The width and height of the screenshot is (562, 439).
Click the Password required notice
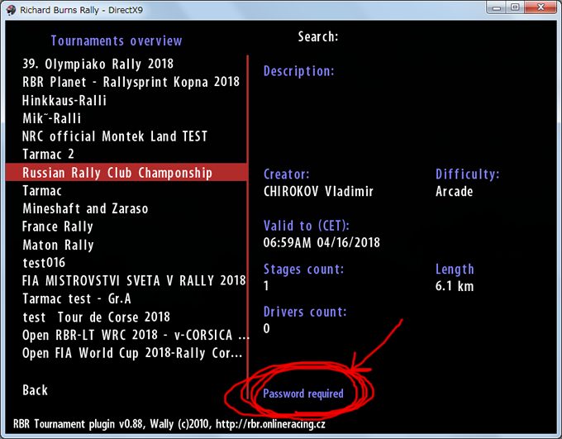(302, 394)
